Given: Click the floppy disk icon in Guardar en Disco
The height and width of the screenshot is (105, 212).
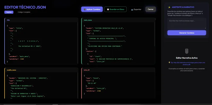Looking at the screenshot, I should click(x=108, y=10).
